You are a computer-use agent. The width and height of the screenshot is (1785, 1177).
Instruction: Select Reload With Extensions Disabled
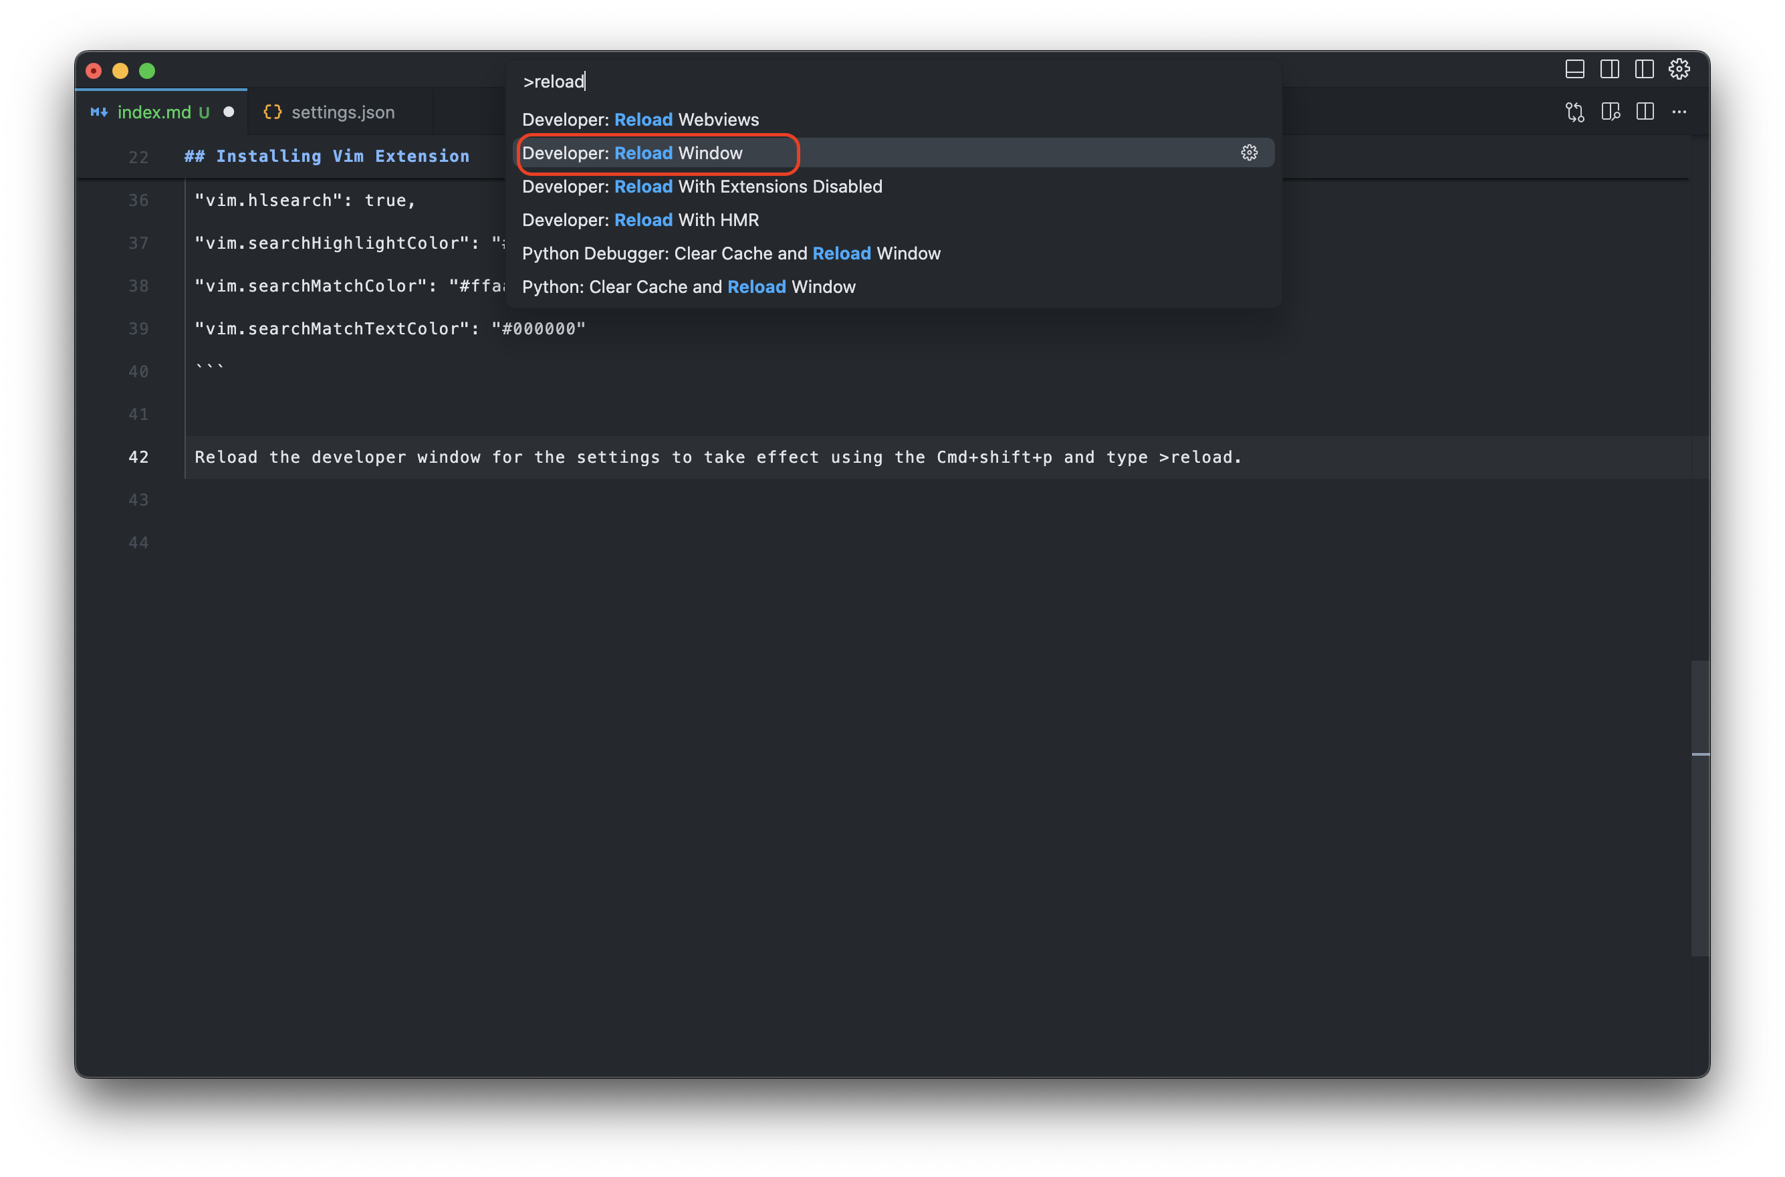point(893,186)
